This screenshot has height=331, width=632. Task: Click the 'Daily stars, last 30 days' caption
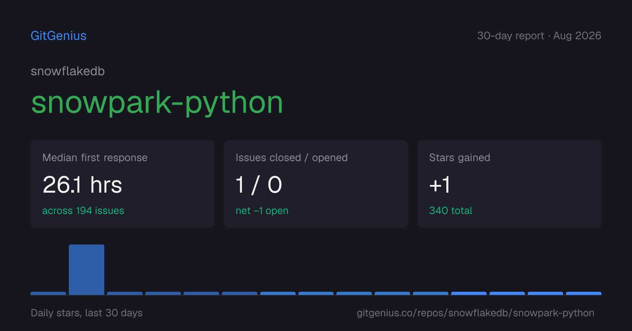pyautogui.click(x=87, y=313)
